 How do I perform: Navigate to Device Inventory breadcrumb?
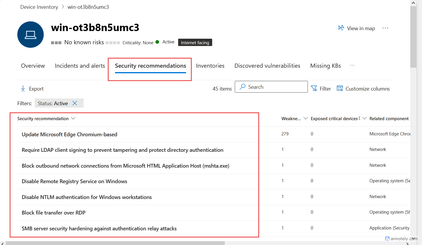coord(39,7)
